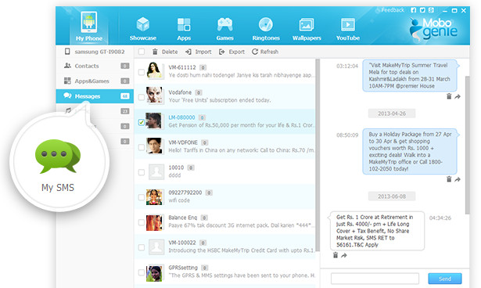This screenshot has height=288, width=481.
Task: Open the 'wifi code' message
Action: tap(179, 200)
